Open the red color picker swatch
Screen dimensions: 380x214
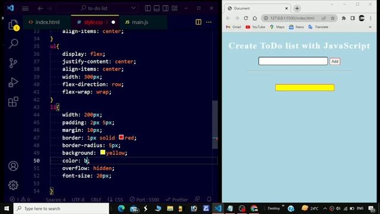pos(121,137)
